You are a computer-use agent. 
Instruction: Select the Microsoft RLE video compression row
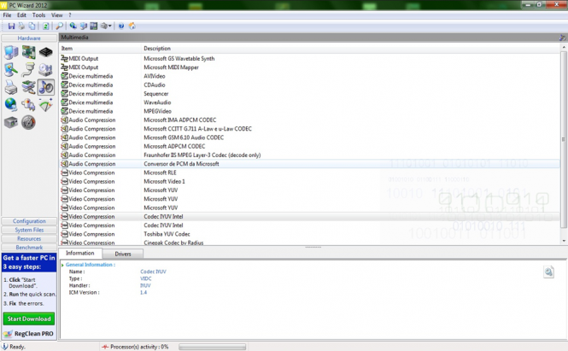click(310, 173)
